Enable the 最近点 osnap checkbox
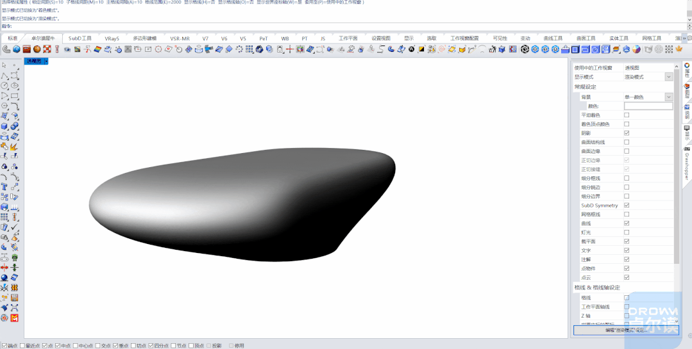Viewport: 692px width, 349px height. (x=22, y=346)
